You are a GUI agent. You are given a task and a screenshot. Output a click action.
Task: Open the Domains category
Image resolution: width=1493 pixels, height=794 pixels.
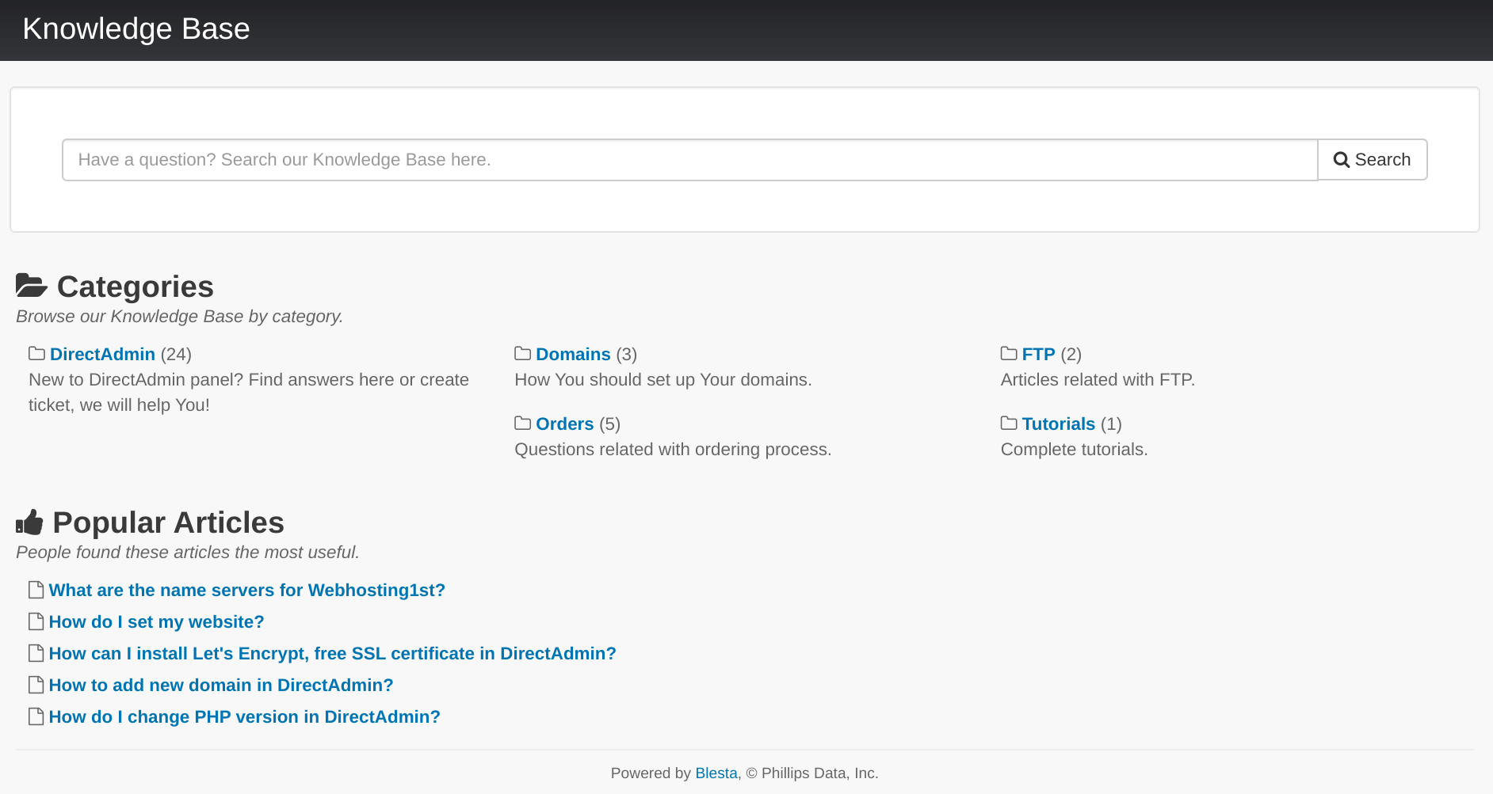pos(573,354)
